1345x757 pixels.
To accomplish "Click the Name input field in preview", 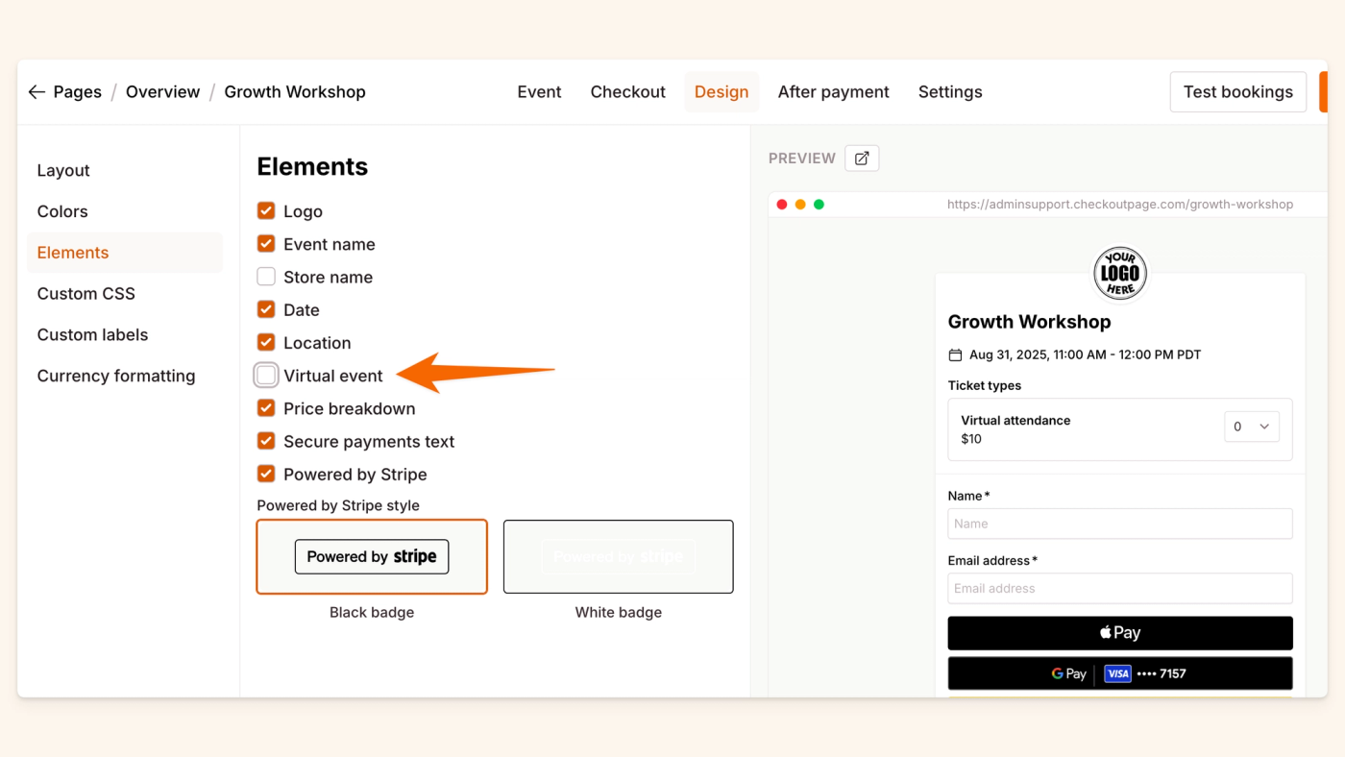I will [x=1120, y=524].
